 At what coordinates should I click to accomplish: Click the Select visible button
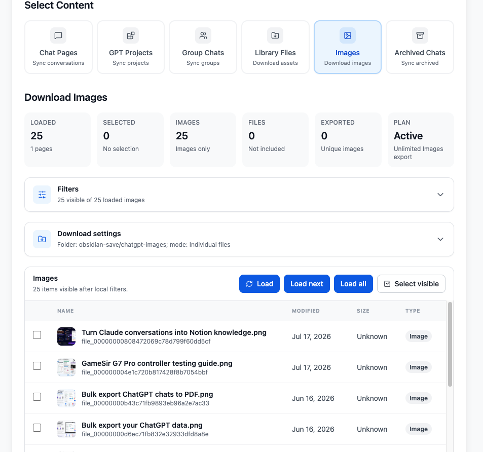(411, 284)
